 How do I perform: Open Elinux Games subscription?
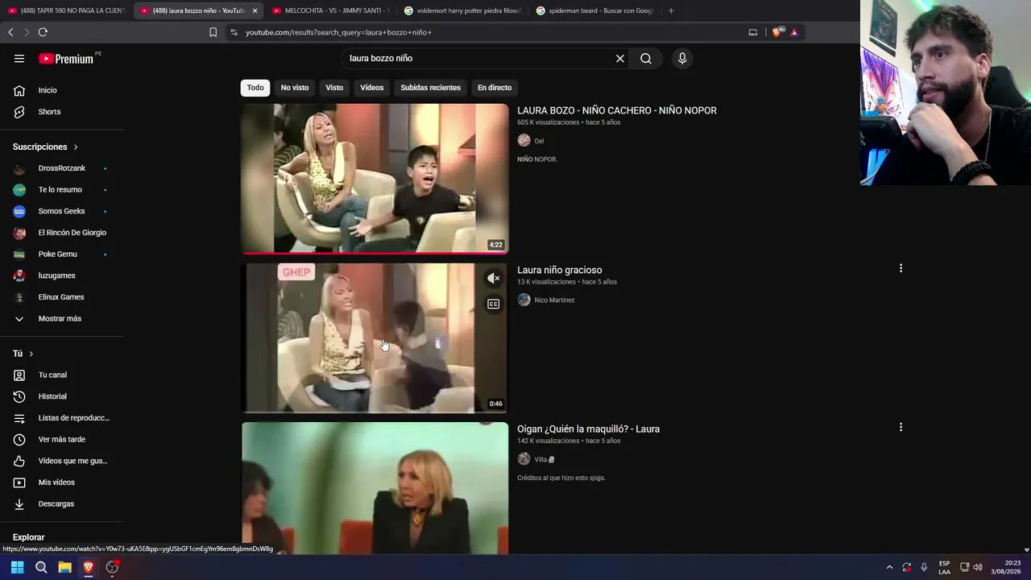[x=62, y=297]
